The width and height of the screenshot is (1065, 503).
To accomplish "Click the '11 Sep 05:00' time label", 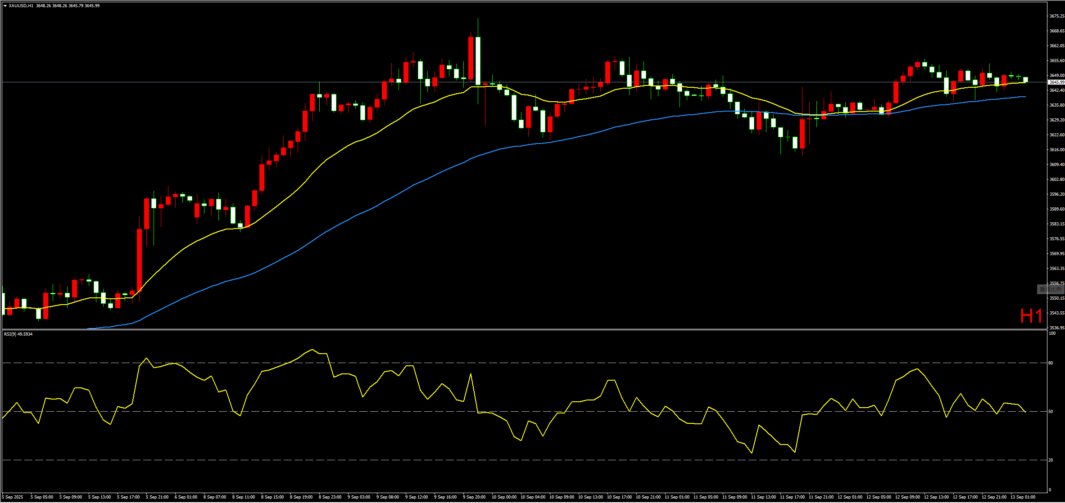I will click(x=706, y=497).
